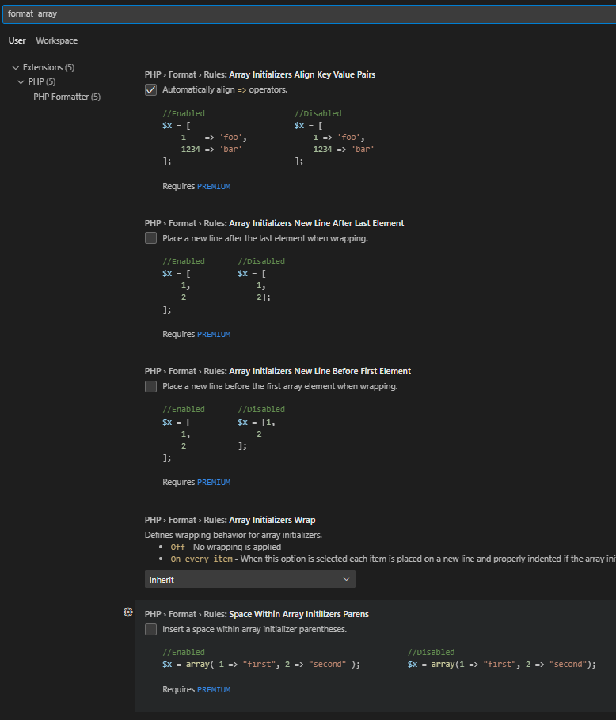Open PREMIUM link under New Line Before First Element
The height and width of the screenshot is (720, 616).
click(214, 483)
